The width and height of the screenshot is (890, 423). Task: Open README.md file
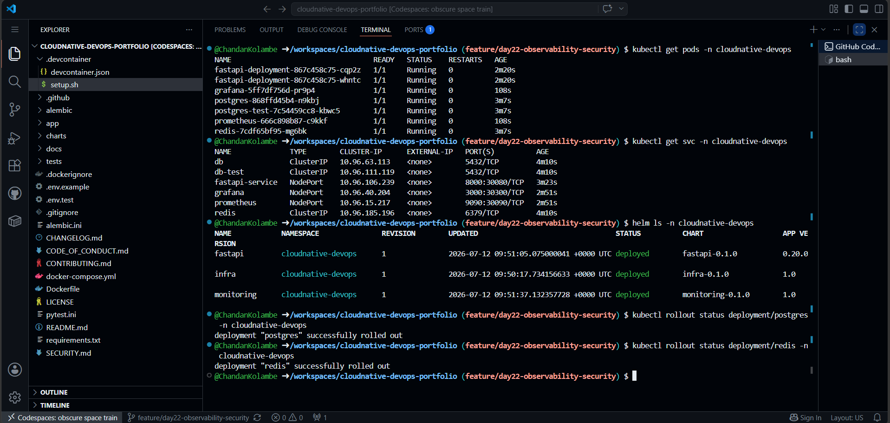coord(116,327)
